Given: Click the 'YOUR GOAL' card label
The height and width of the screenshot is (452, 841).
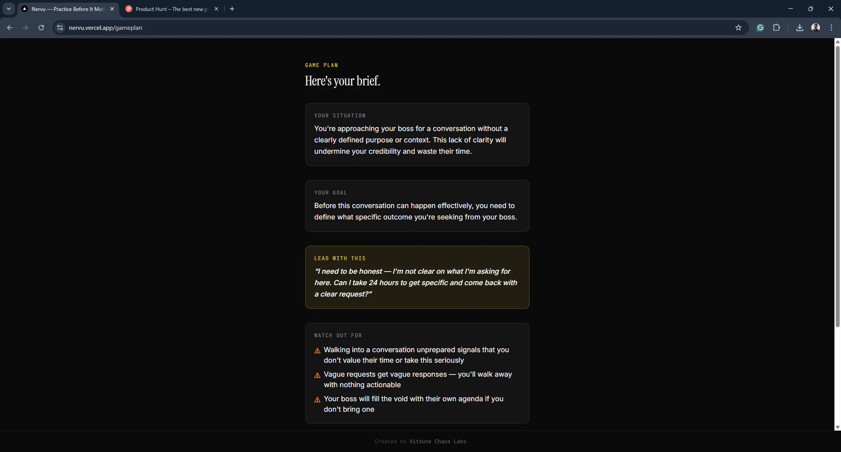Looking at the screenshot, I should tap(331, 193).
